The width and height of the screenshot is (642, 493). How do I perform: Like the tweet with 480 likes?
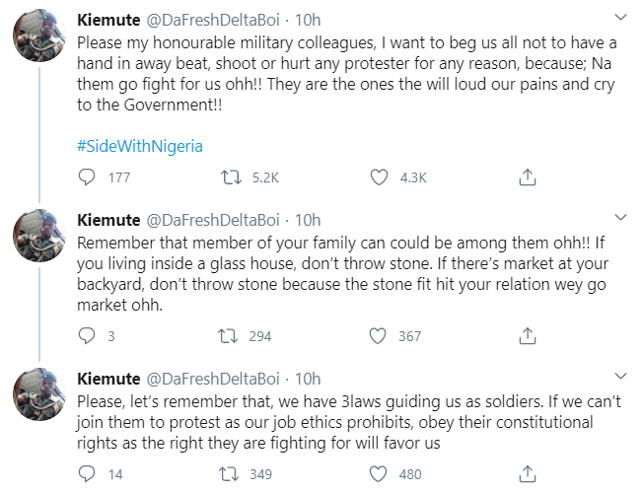pos(377,474)
